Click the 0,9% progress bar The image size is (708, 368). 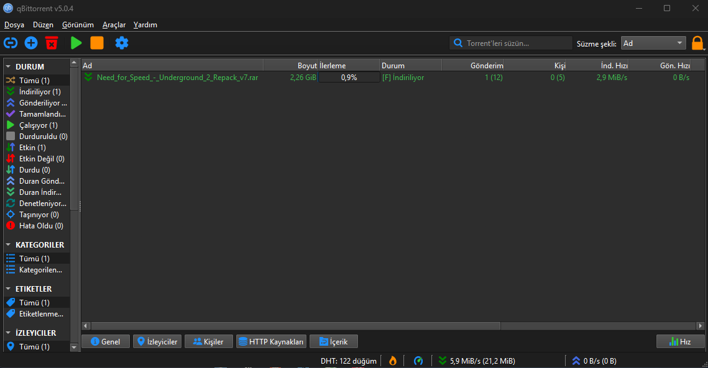pyautogui.click(x=349, y=78)
